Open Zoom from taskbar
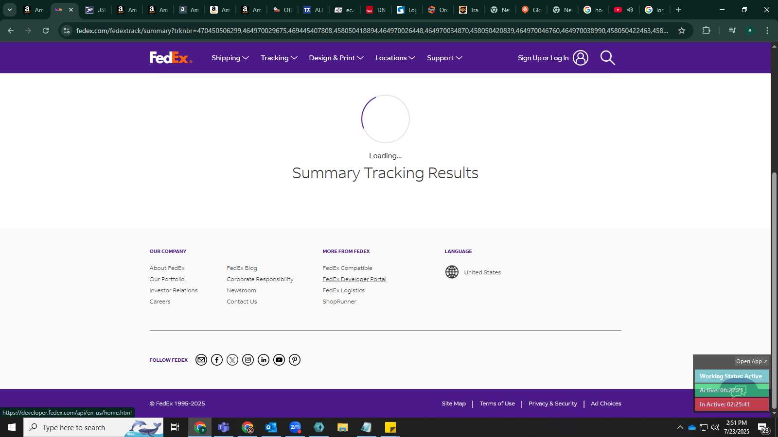Screen dimensions: 778x437 tap(295, 427)
